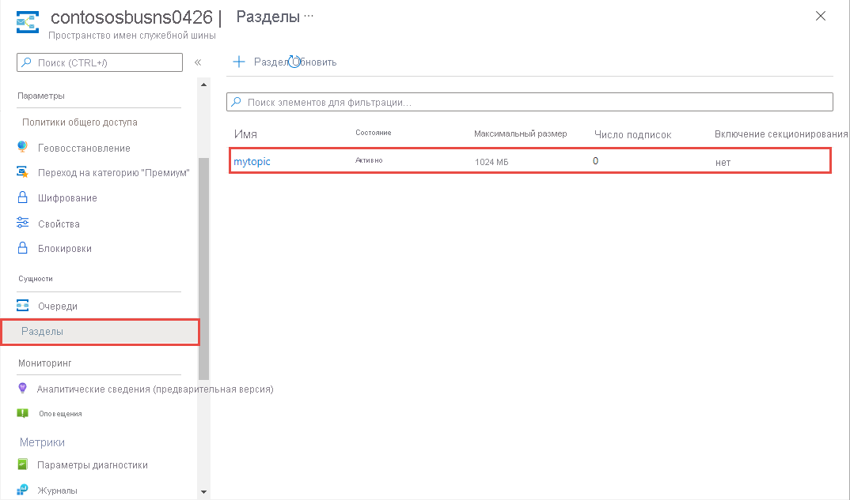The width and height of the screenshot is (850, 500).
Task: Click the Шифрование lock icon
Action: pyautogui.click(x=22, y=197)
